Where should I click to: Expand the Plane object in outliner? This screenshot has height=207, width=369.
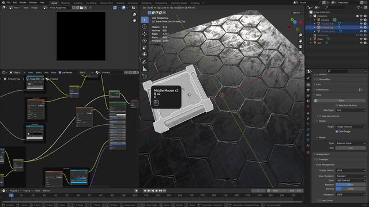[x=311, y=39]
